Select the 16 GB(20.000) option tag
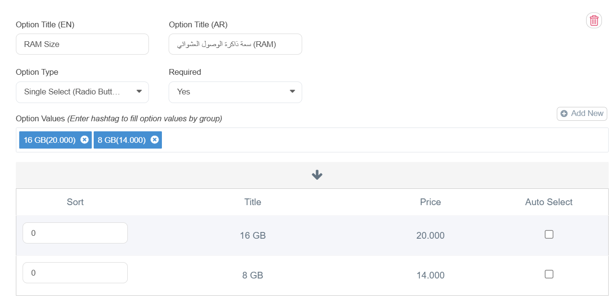The image size is (613, 301). click(49, 139)
